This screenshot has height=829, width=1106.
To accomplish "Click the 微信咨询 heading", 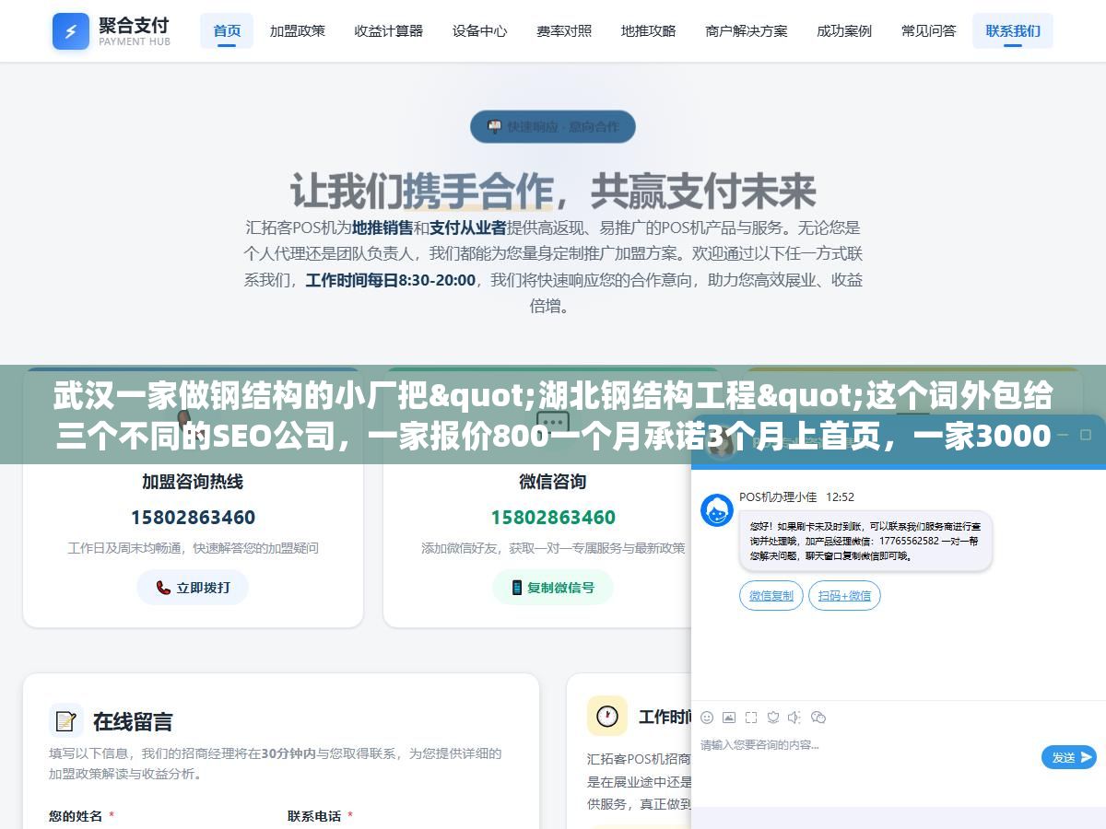I will point(553,482).
